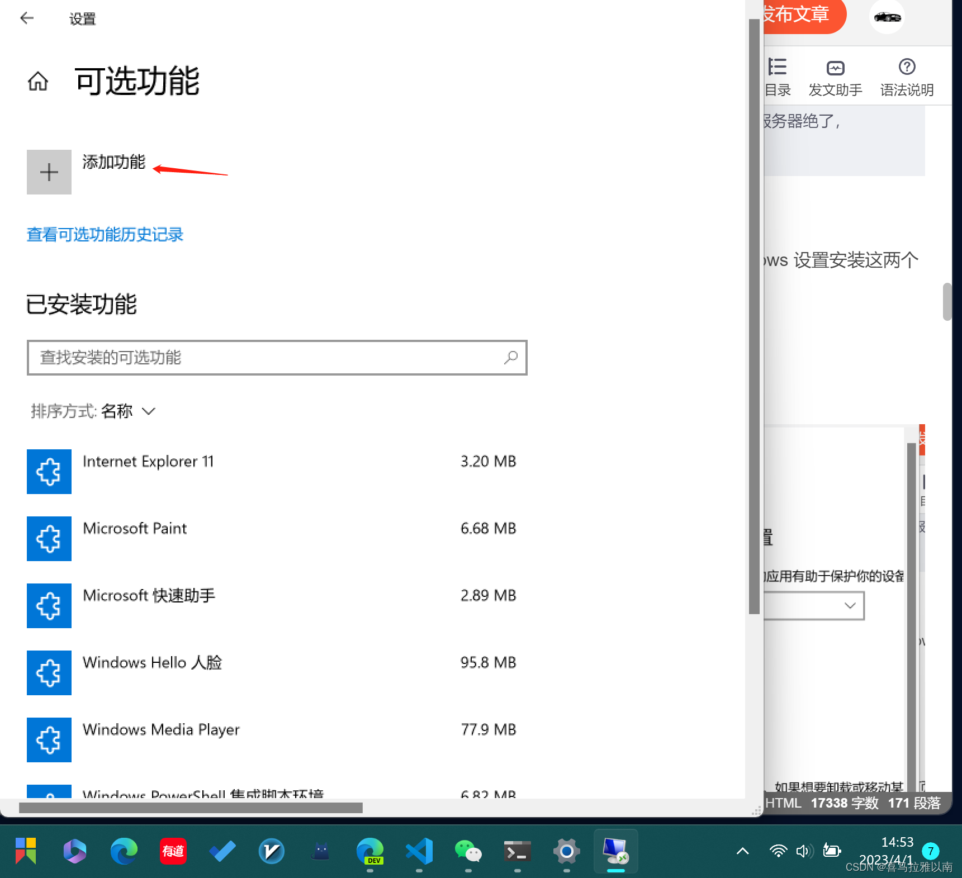
Task: Click the Settings vertical scrollbar
Action: [754, 316]
